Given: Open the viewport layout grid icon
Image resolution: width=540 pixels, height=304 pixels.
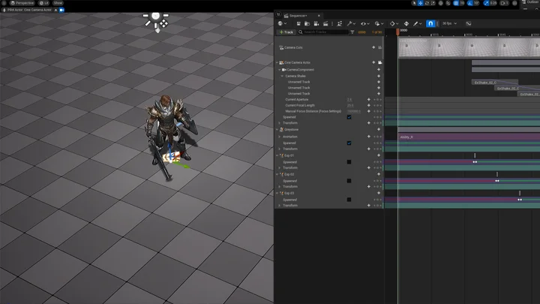Looking at the screenshot, I should (514, 3).
